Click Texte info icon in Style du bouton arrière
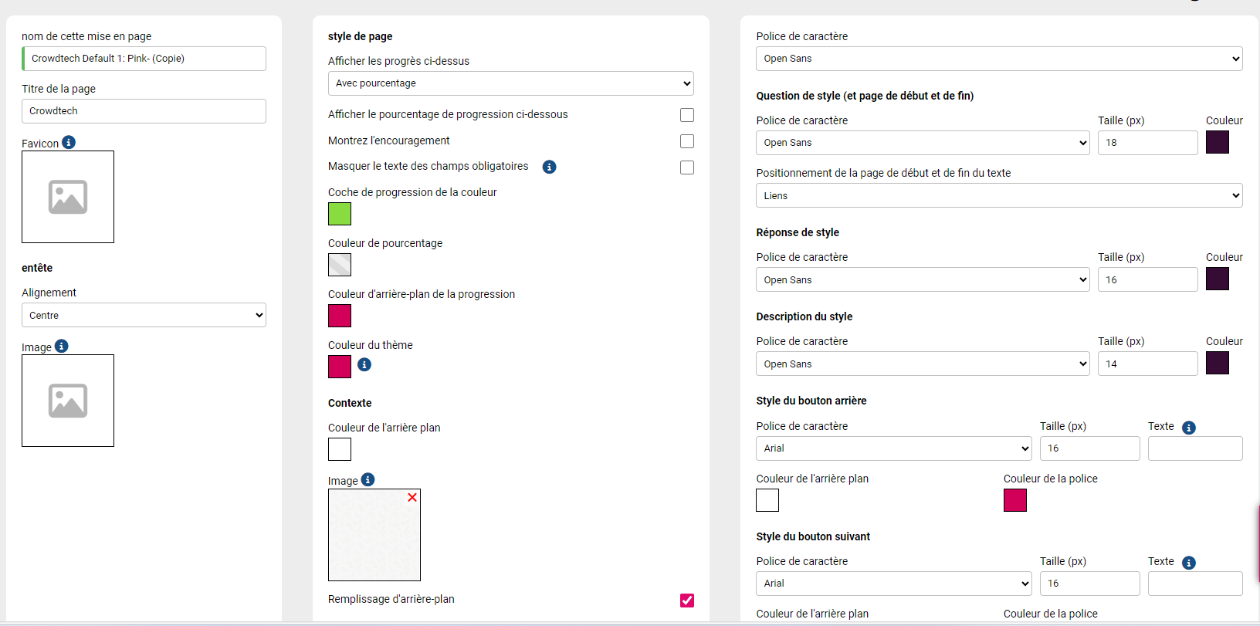This screenshot has height=626, width=1260. click(1189, 428)
